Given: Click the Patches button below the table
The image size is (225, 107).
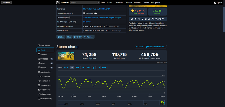Looking at the screenshot, I should (89, 37).
